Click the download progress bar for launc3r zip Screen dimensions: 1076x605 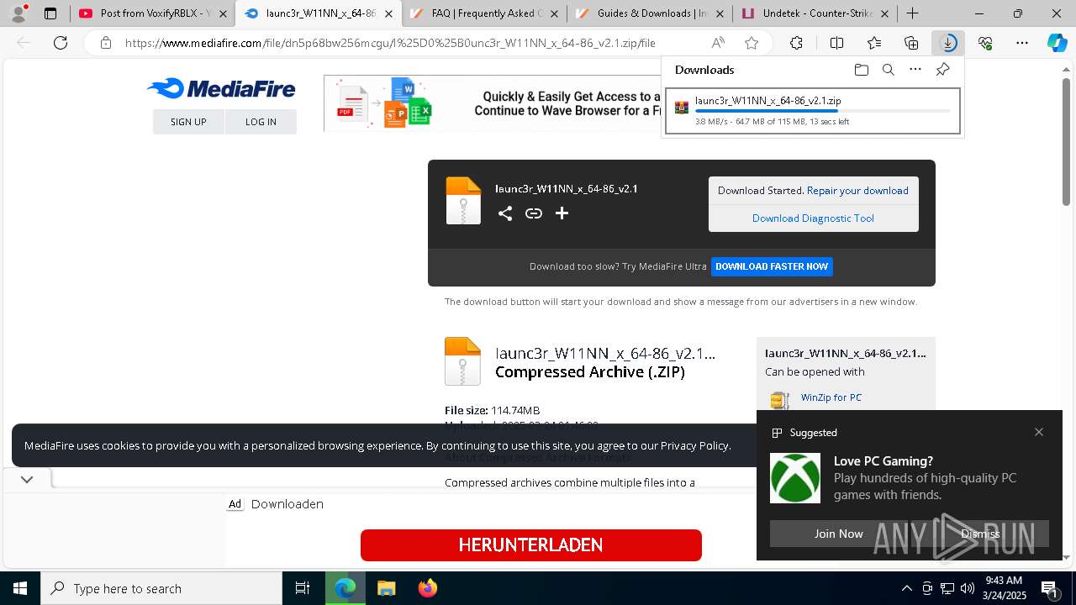click(823, 111)
